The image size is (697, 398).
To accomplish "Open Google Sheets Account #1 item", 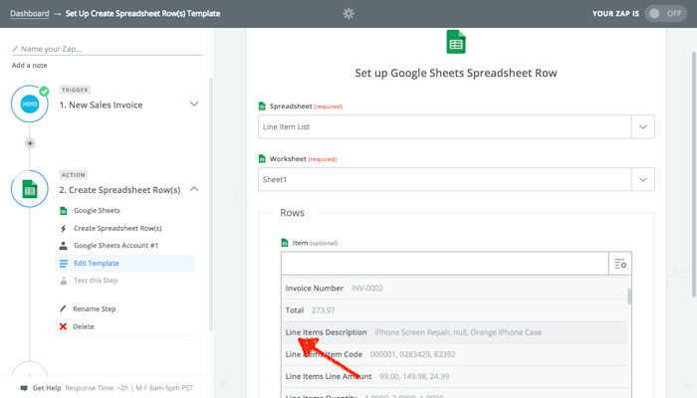I will coord(116,246).
